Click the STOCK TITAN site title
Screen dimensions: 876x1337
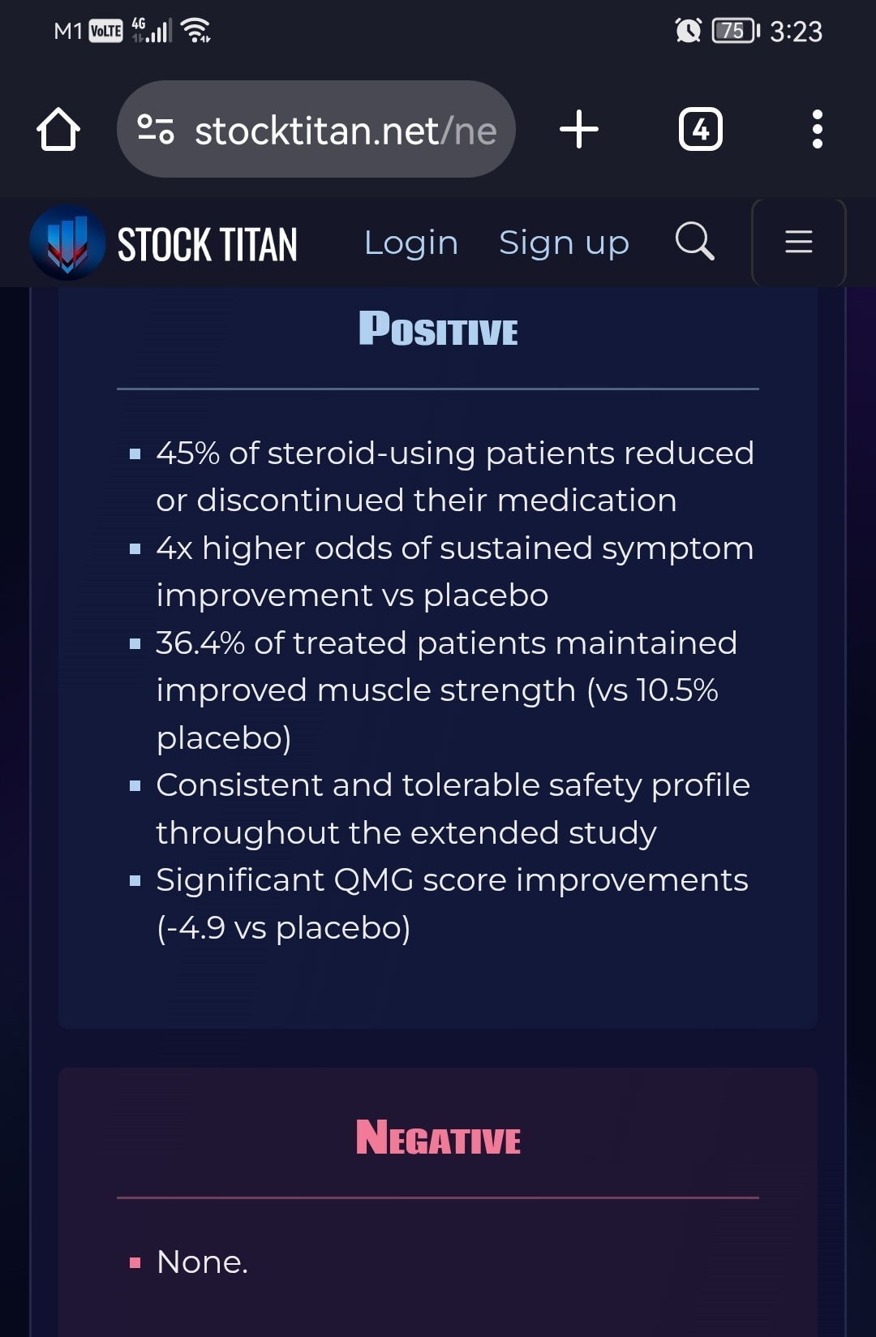(x=208, y=244)
